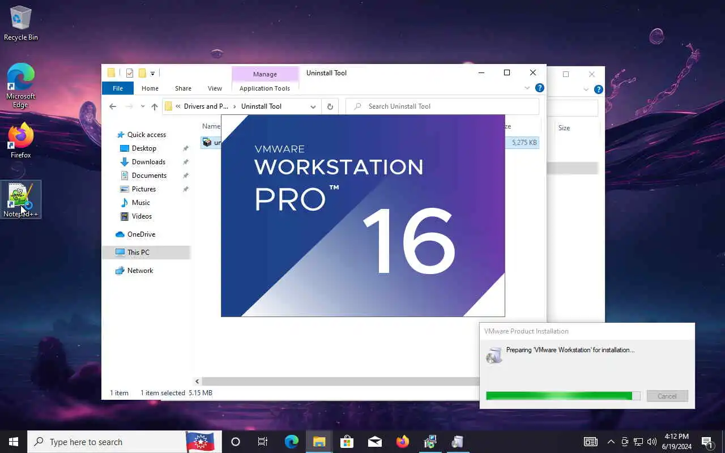Open Microsoft Store from the taskbar
The height and width of the screenshot is (453, 725).
pos(347,442)
